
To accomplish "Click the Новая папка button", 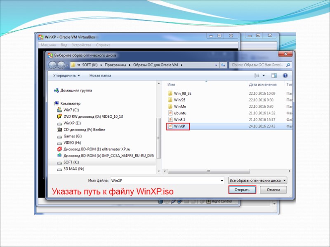I will [100, 75].
